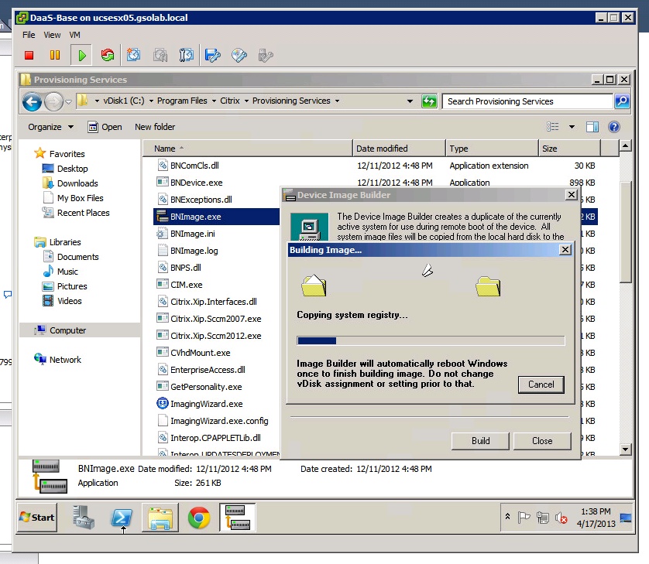Open the File menu

[x=29, y=35]
